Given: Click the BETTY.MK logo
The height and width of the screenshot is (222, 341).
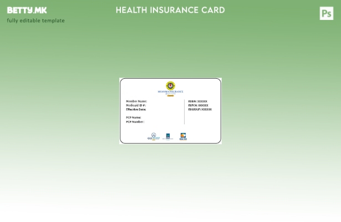Looking at the screenshot, I should [x=27, y=11].
